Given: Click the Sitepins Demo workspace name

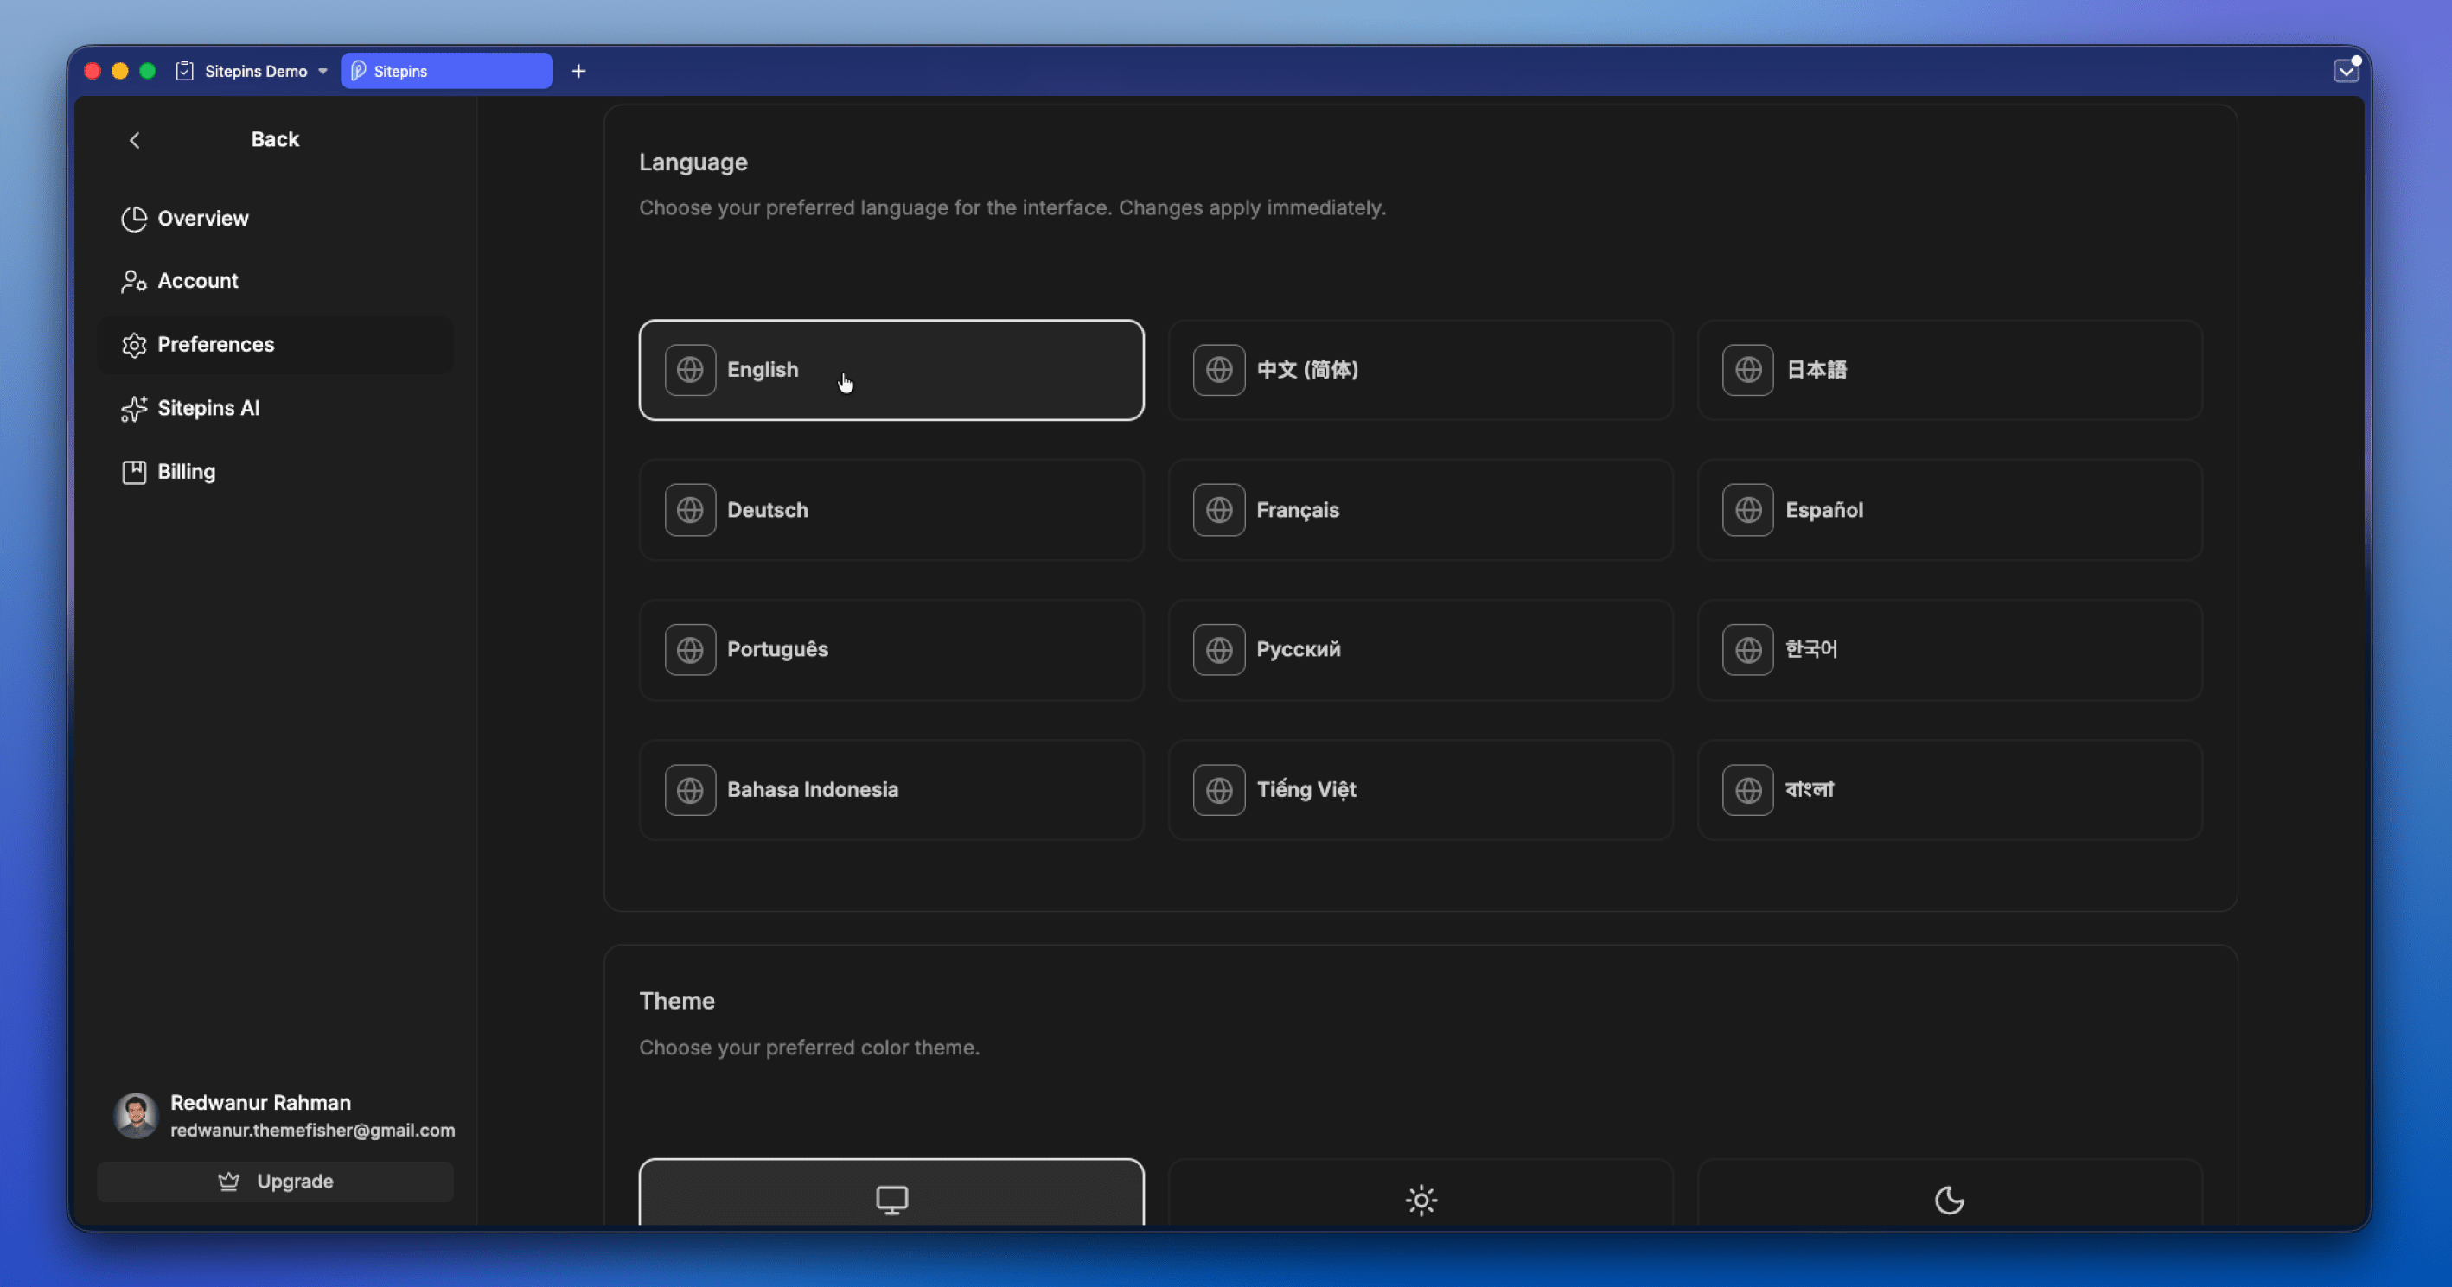Looking at the screenshot, I should 256,72.
